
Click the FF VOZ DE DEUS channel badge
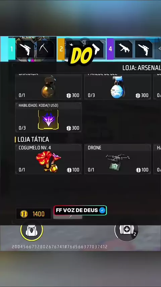80,210
